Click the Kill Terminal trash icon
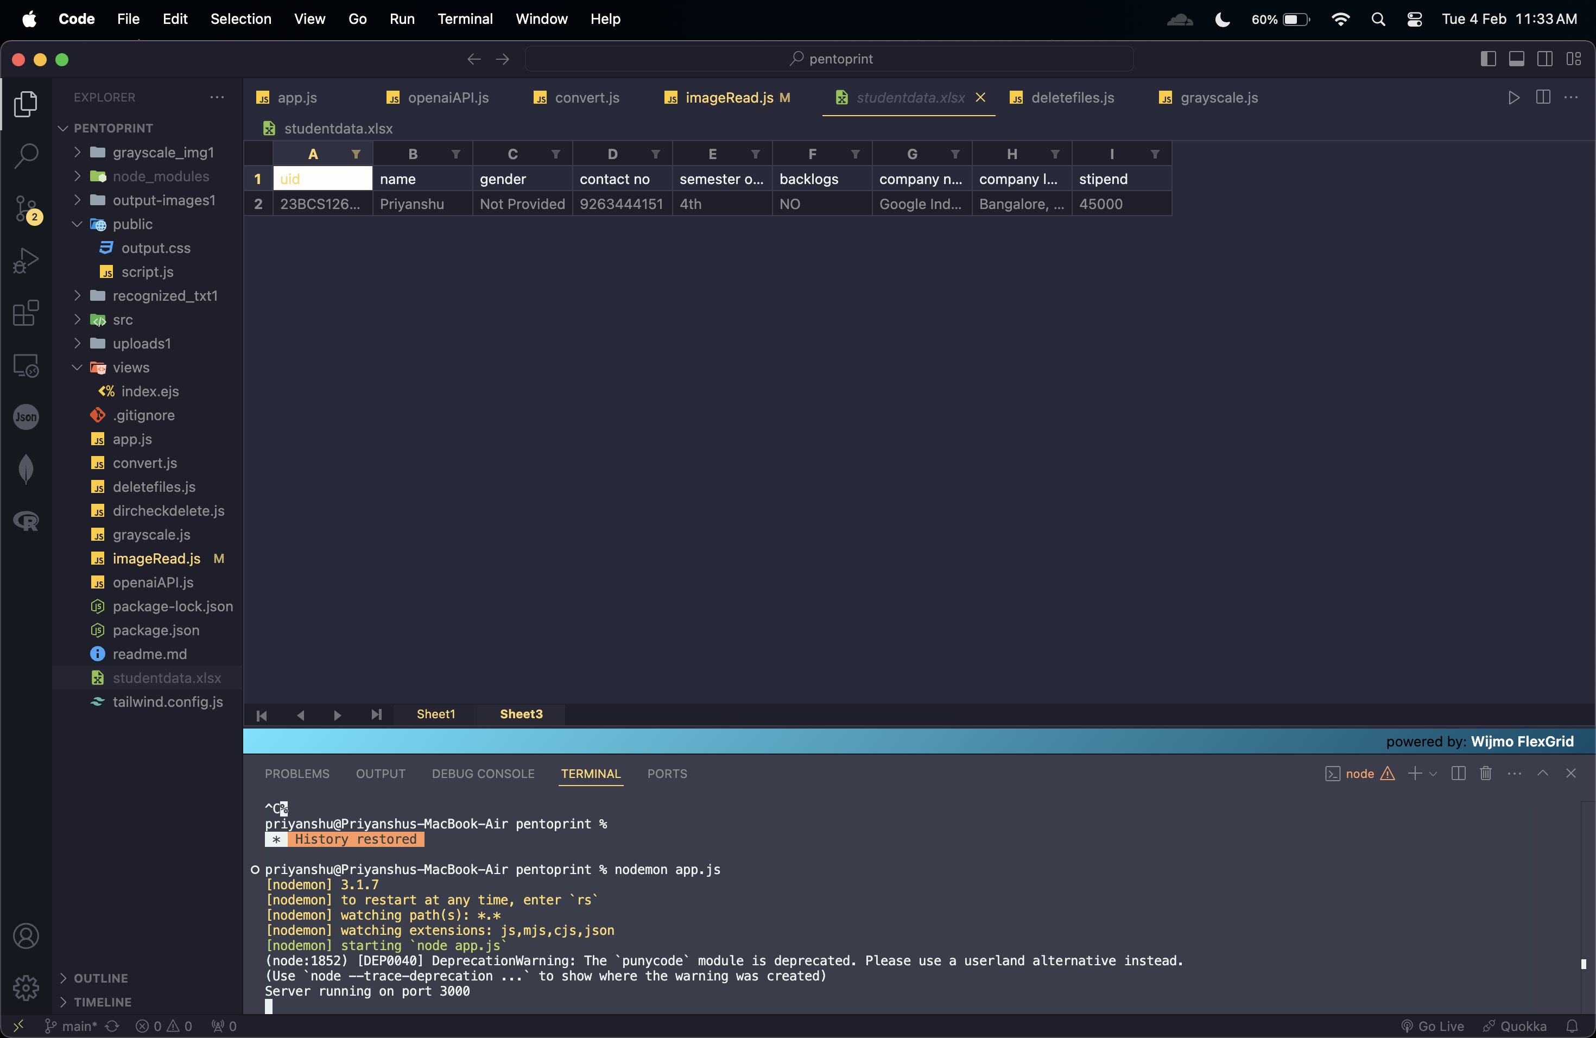Viewport: 1596px width, 1038px height. coord(1486,773)
